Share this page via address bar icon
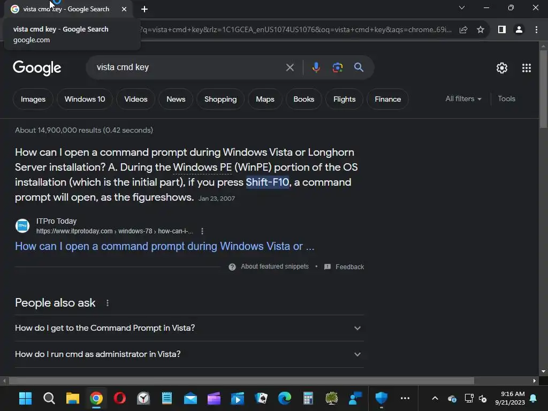548x411 pixels. pyautogui.click(x=463, y=30)
